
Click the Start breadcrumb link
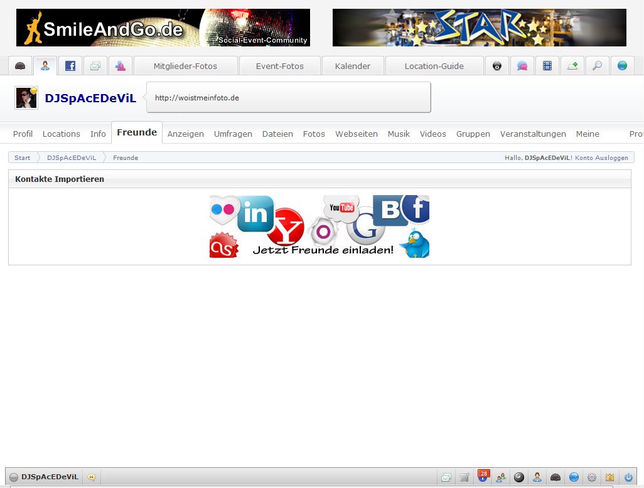22,157
